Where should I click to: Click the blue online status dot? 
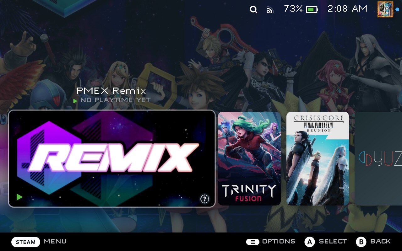pos(397,9)
